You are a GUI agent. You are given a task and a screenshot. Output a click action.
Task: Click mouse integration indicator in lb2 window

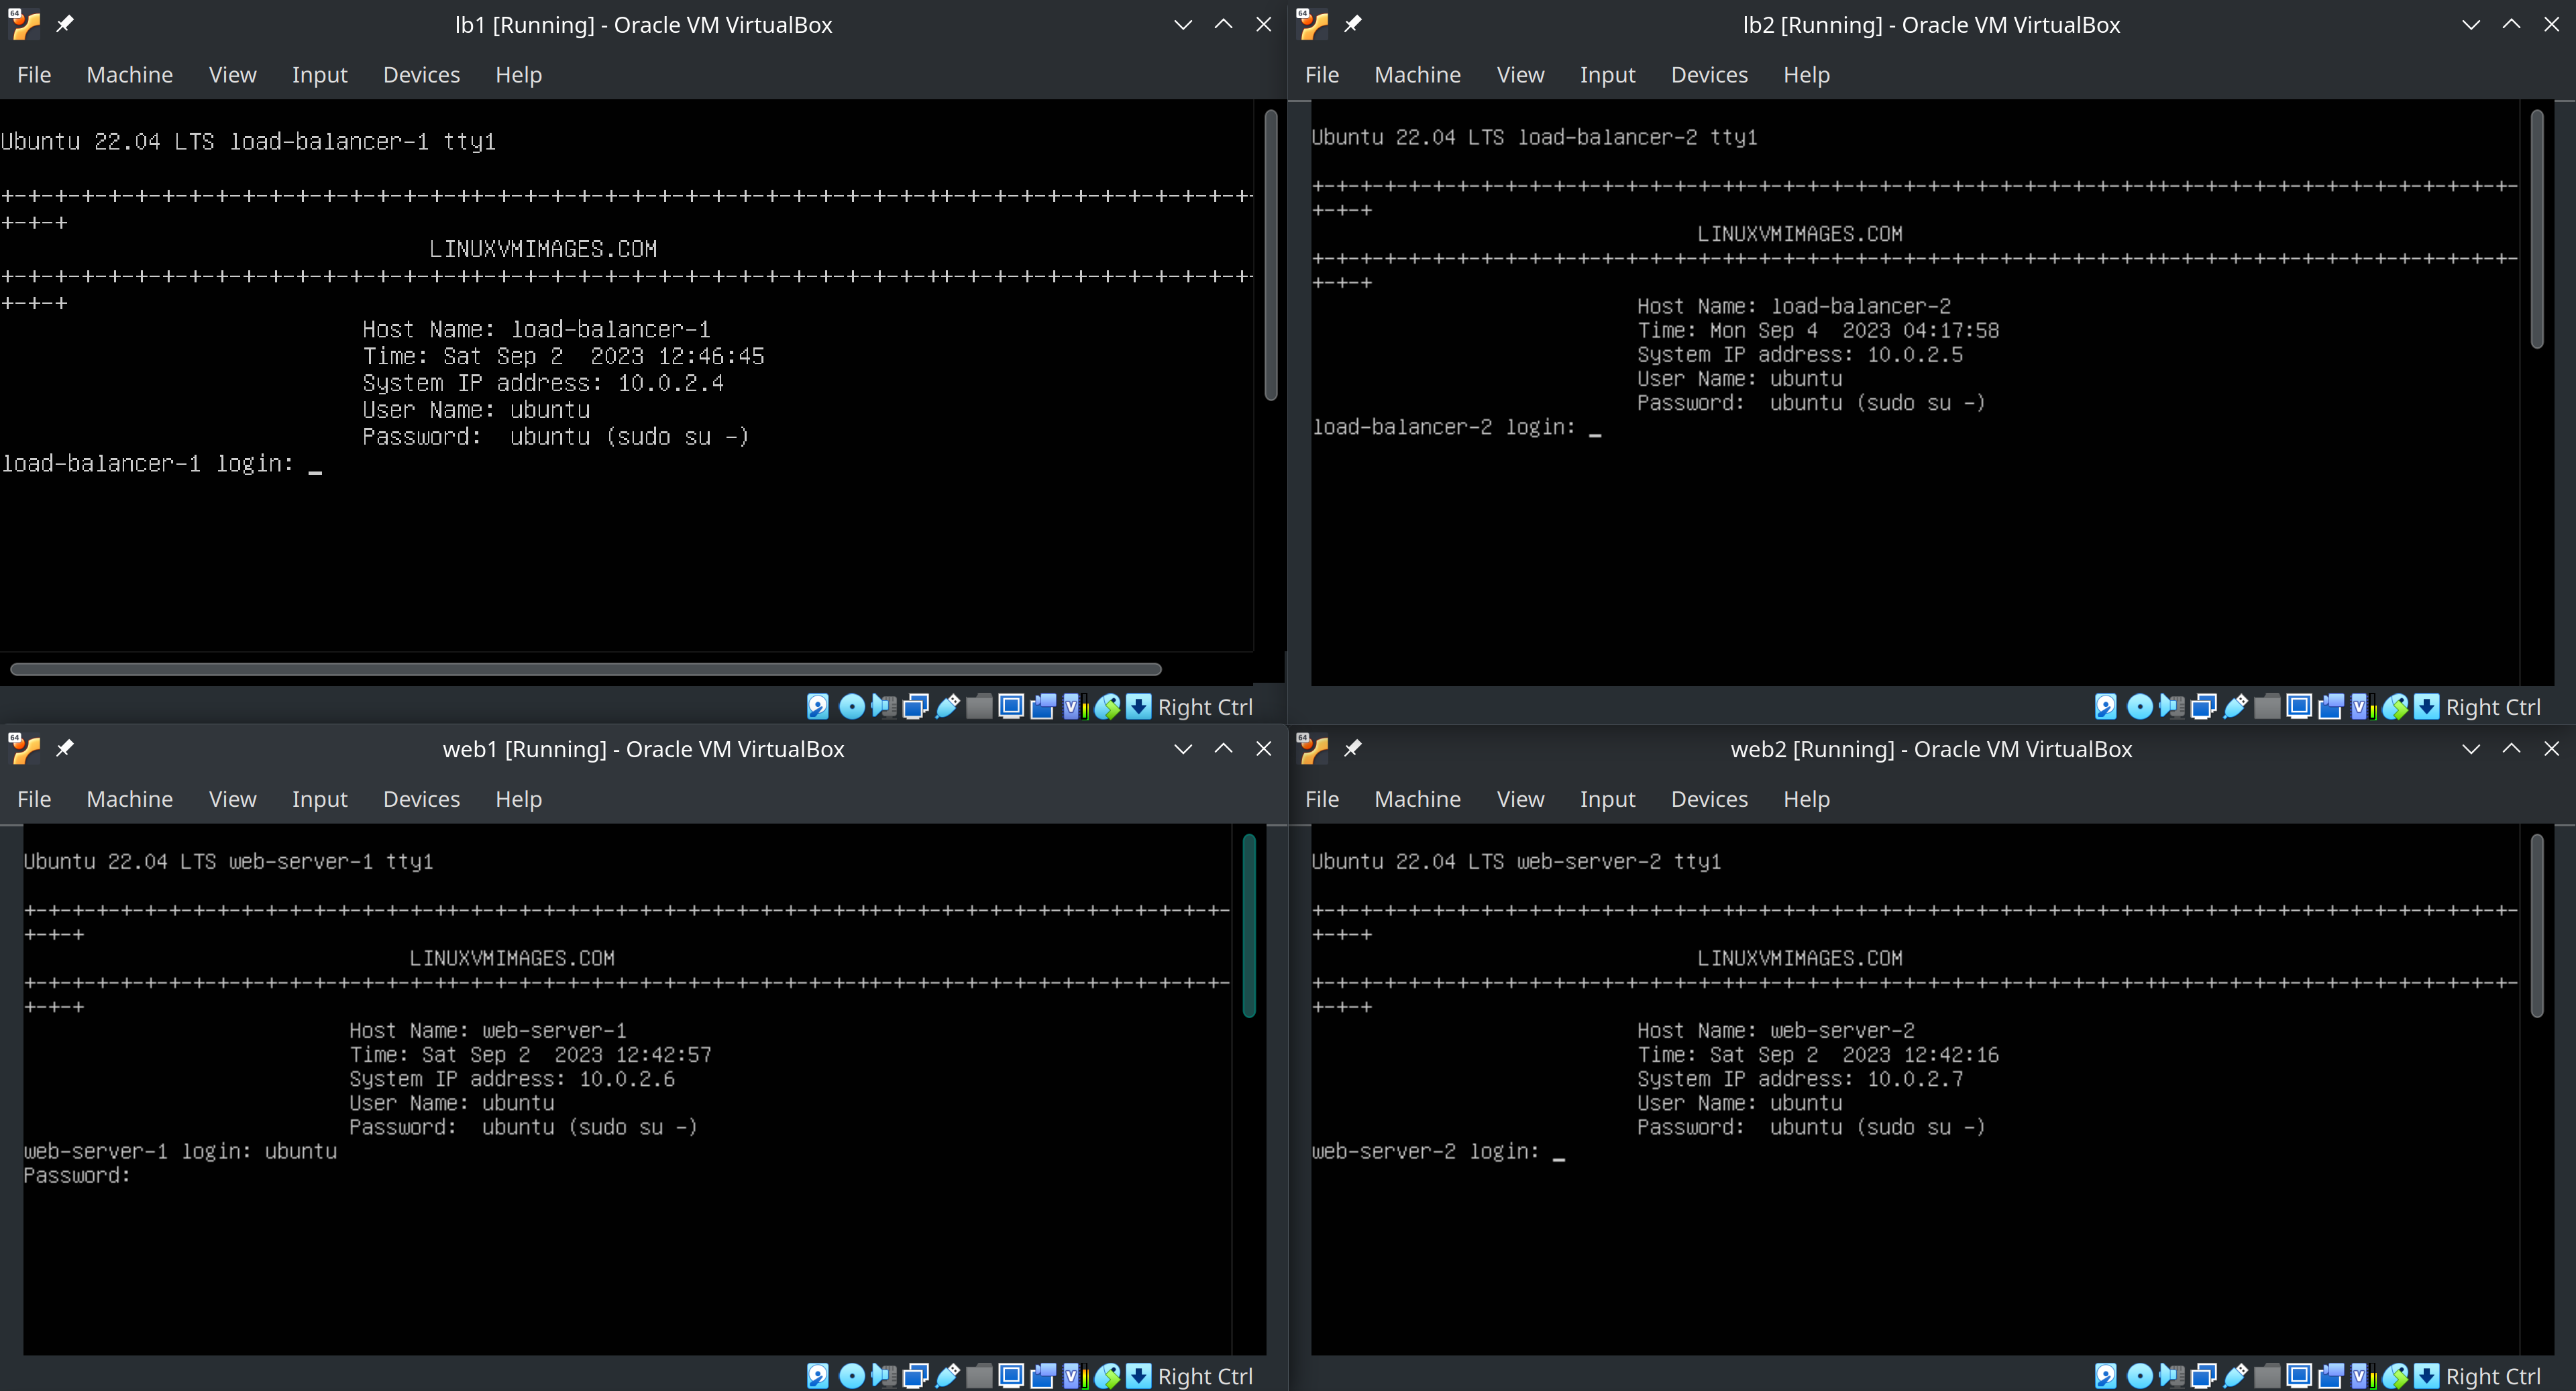pyautogui.click(x=2395, y=707)
